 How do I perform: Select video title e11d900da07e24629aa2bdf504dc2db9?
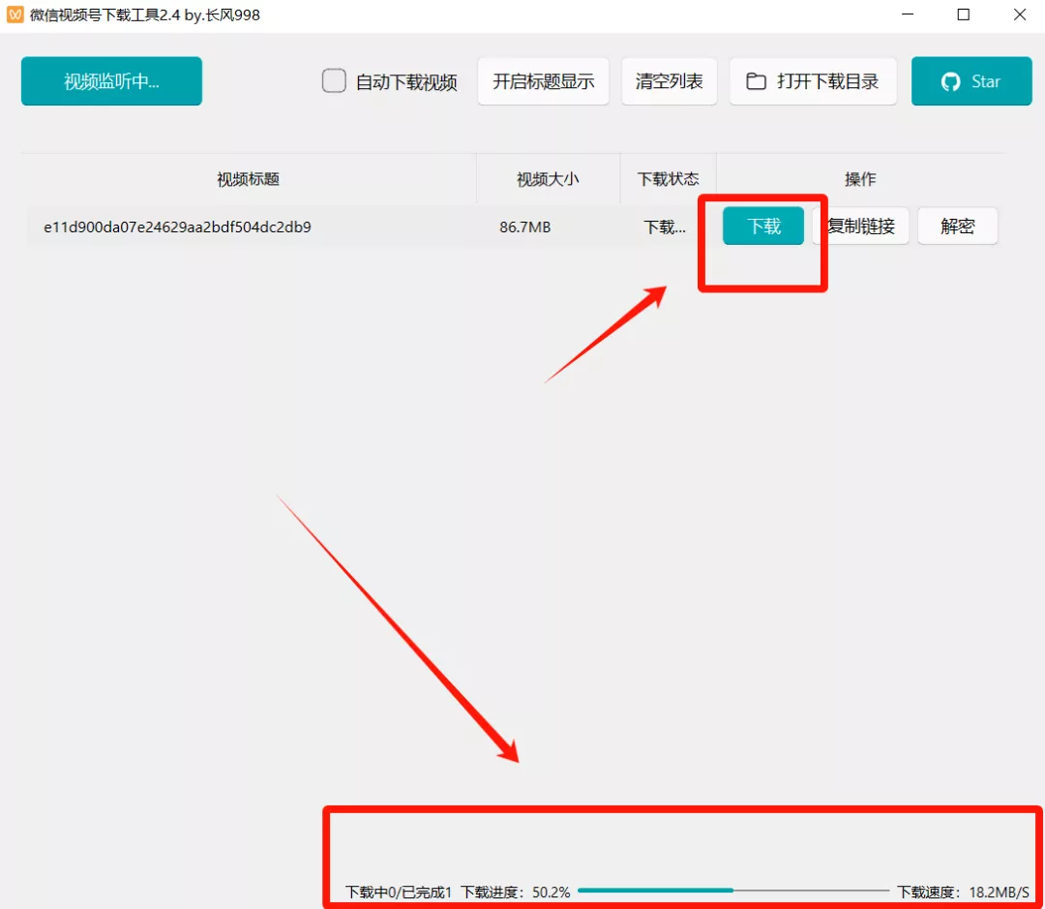click(x=177, y=227)
